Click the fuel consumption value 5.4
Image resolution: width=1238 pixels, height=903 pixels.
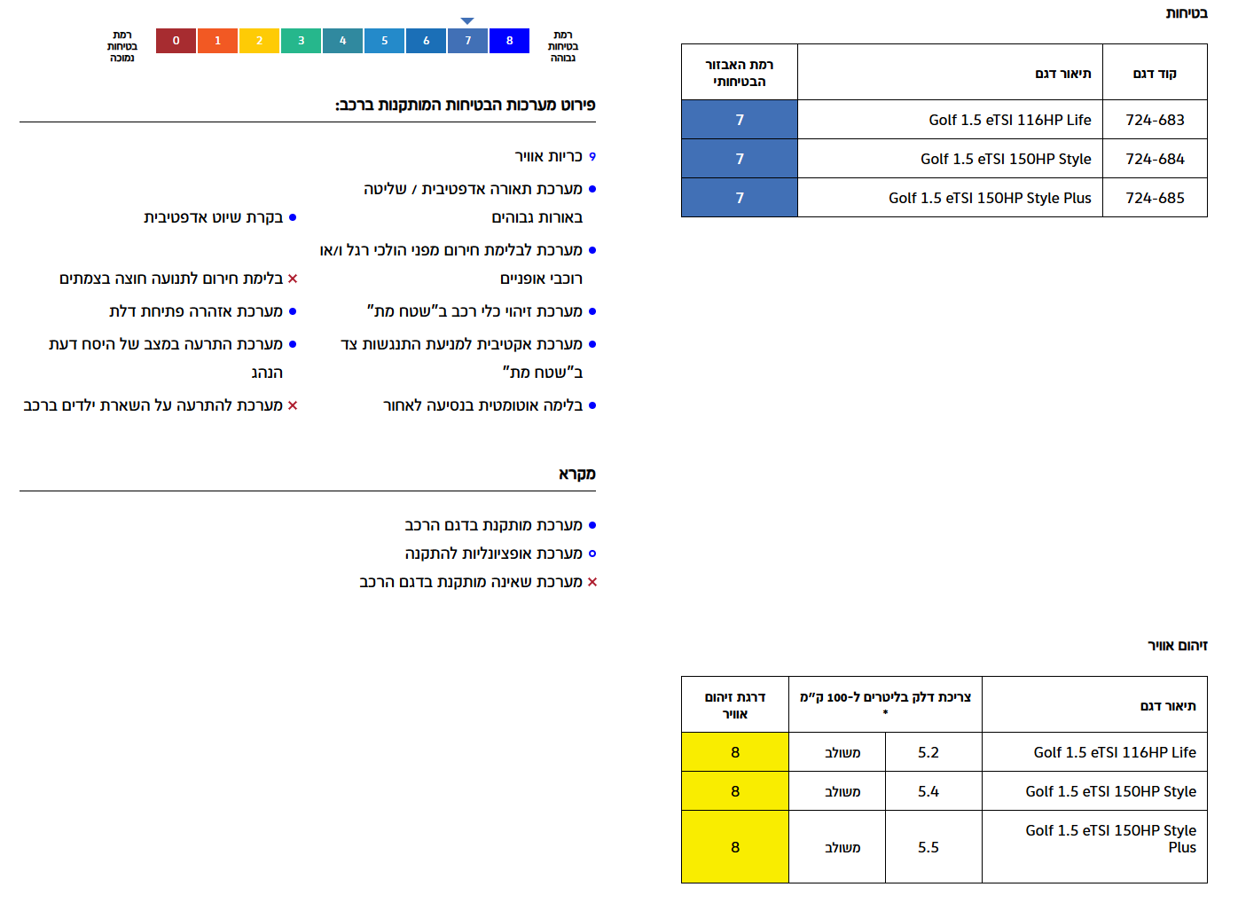click(x=928, y=791)
